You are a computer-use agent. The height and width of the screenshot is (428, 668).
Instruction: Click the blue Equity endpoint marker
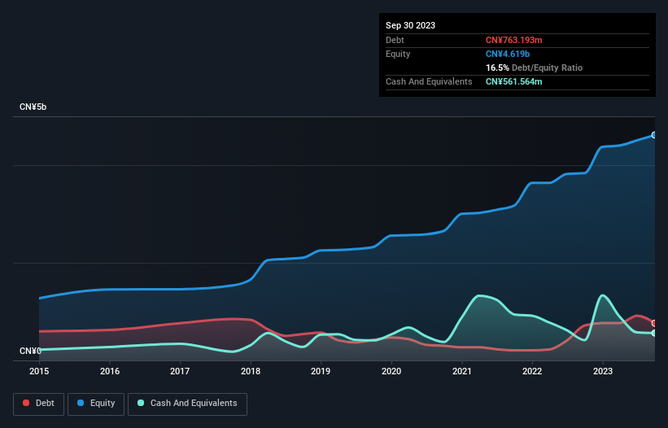(654, 135)
